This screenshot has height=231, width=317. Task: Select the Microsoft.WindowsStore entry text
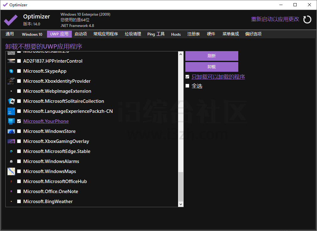tap(49, 131)
